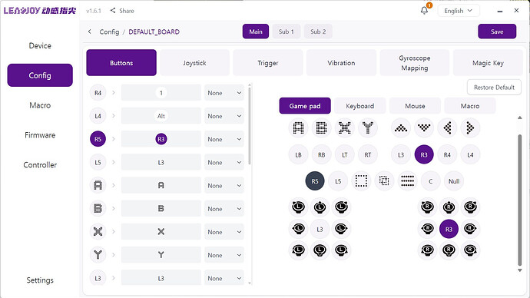Pick the A button in the Game pad palette
This screenshot has width=530, height=298.
pos(298,128)
